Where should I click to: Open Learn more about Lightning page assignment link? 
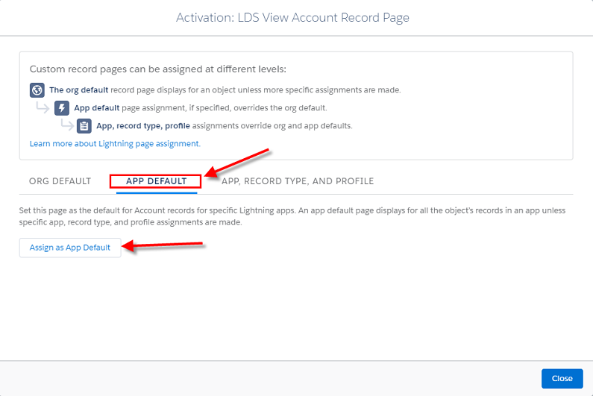coord(115,144)
